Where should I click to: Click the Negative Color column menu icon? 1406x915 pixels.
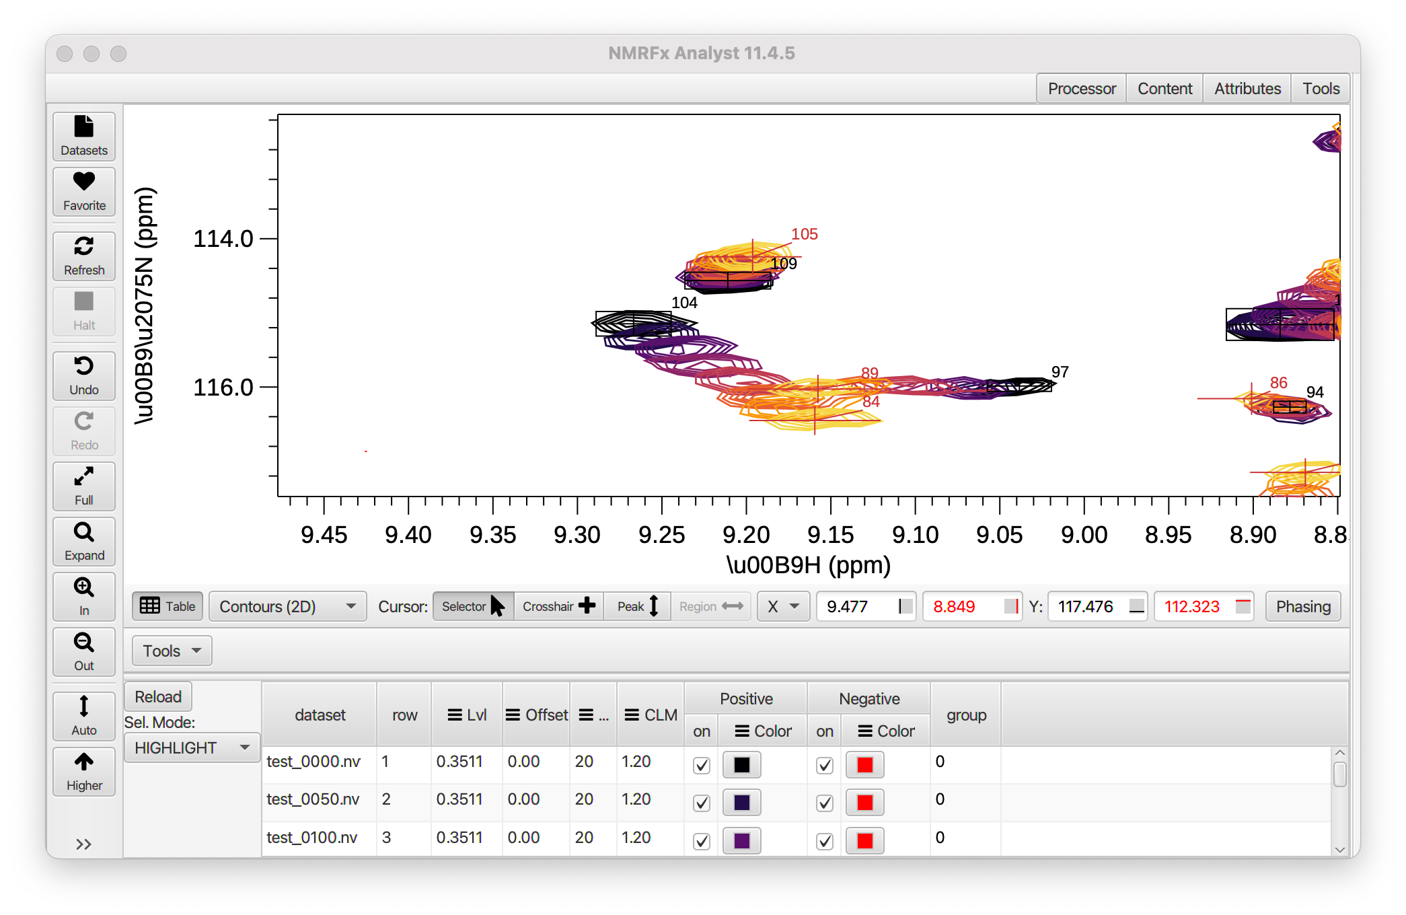click(866, 731)
